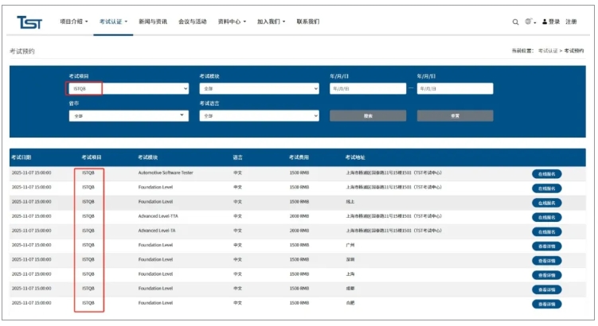Open the search magnifier icon

click(515, 22)
